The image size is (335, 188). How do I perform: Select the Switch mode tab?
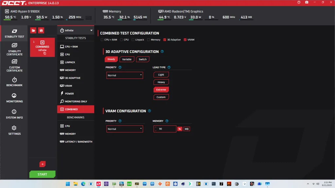[142, 59]
